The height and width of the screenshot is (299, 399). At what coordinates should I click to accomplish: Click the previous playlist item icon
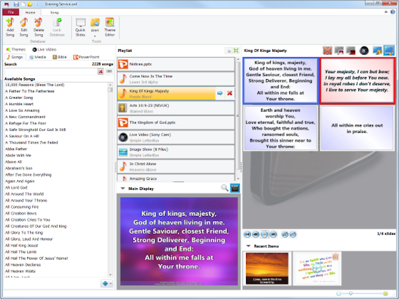tap(285, 234)
